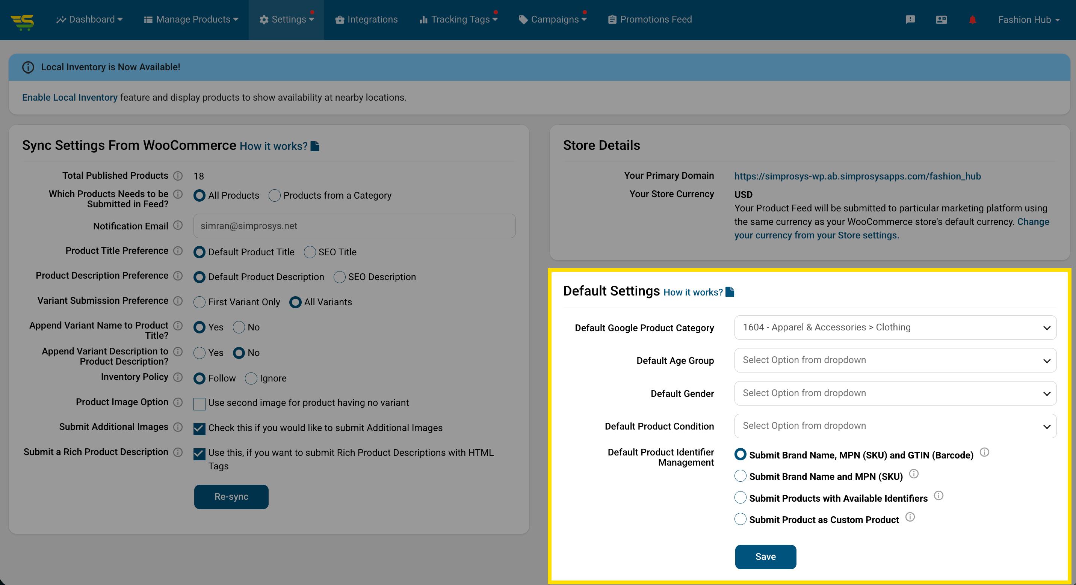Viewport: 1076px width, 585px height.
Task: Uncheck Submit Additional Images checkbox
Action: pyautogui.click(x=199, y=429)
